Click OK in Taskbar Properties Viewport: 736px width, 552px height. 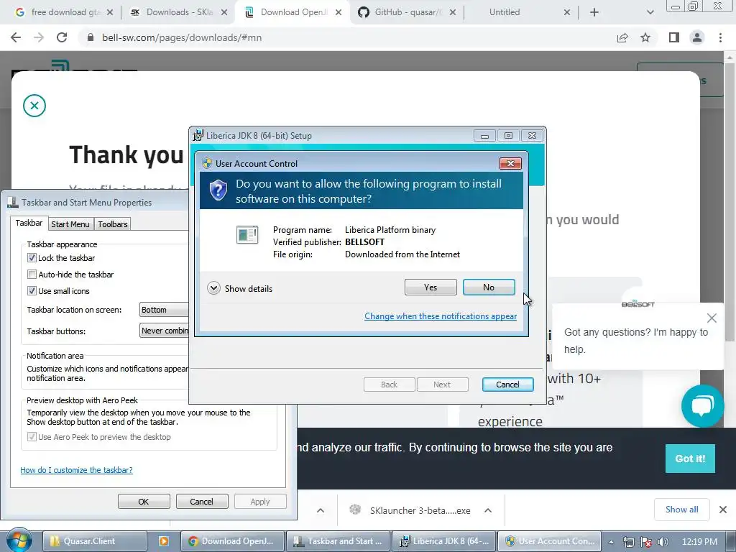pos(144,501)
